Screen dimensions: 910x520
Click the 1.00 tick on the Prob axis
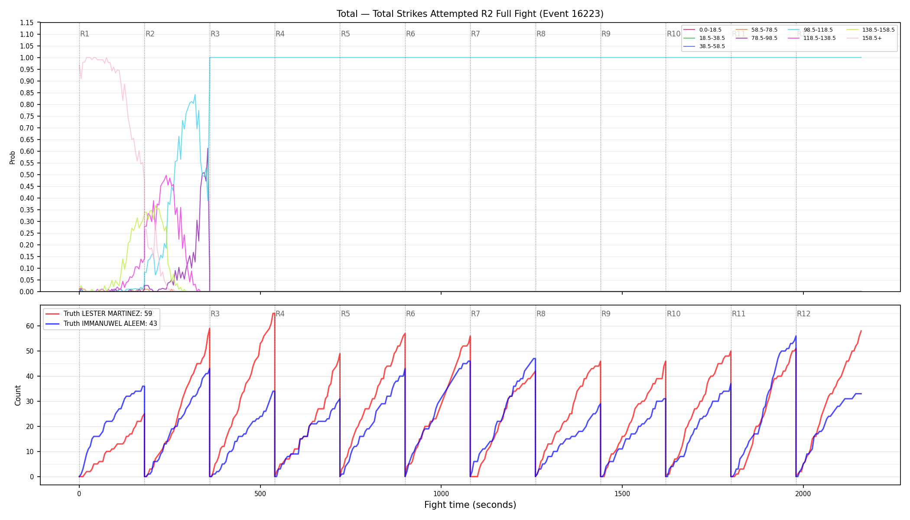click(x=26, y=58)
